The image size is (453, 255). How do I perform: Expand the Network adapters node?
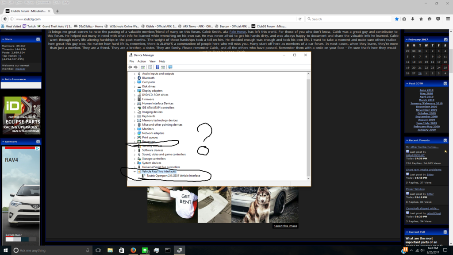134,133
